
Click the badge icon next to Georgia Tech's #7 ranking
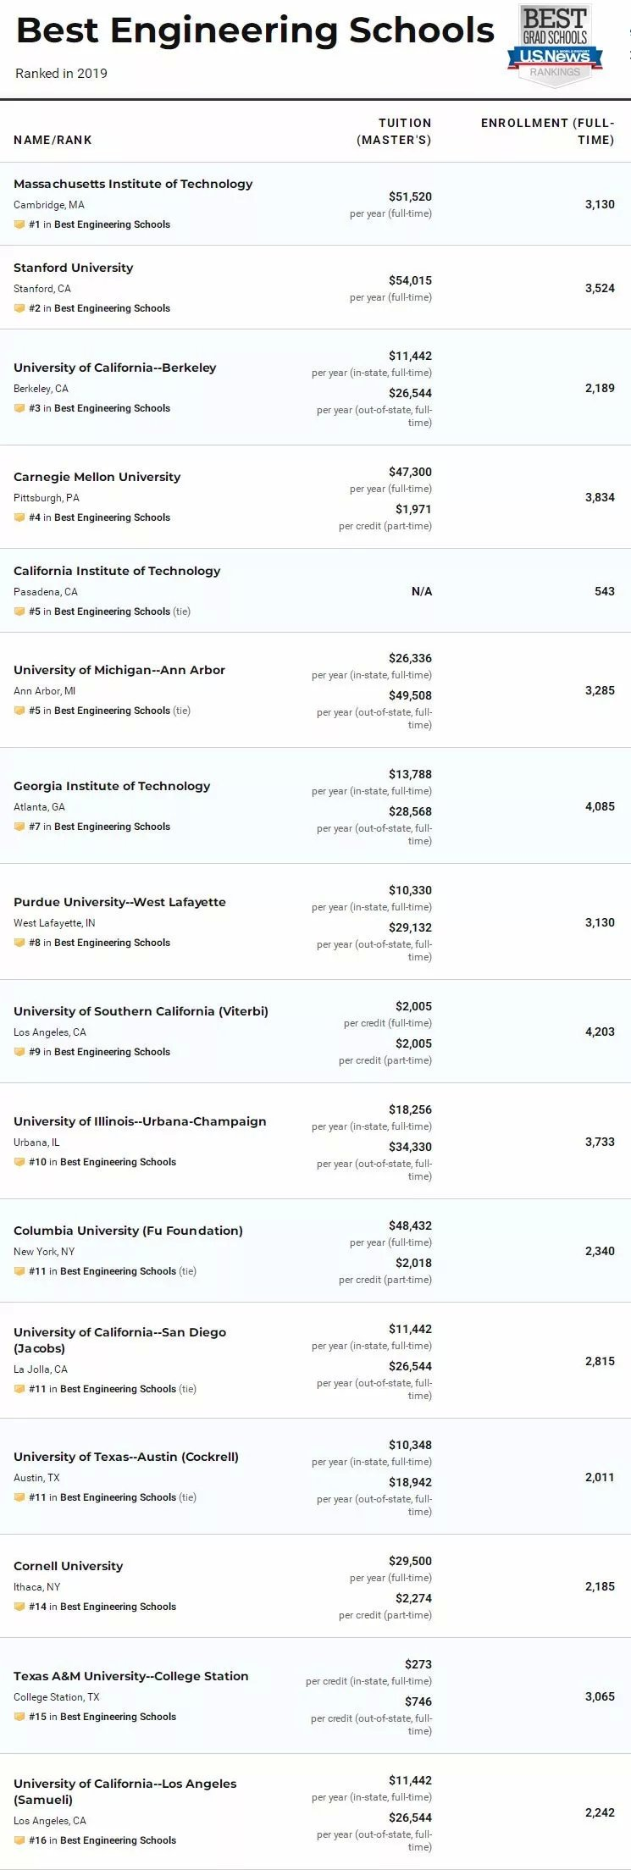(19, 827)
